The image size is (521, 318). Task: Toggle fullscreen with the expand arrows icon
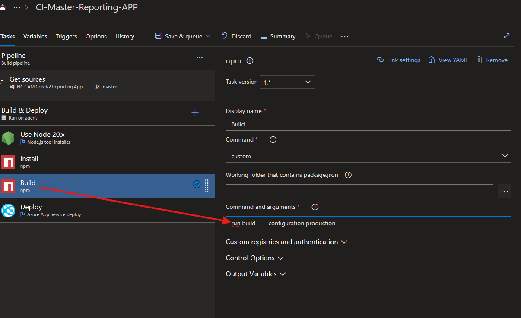507,36
